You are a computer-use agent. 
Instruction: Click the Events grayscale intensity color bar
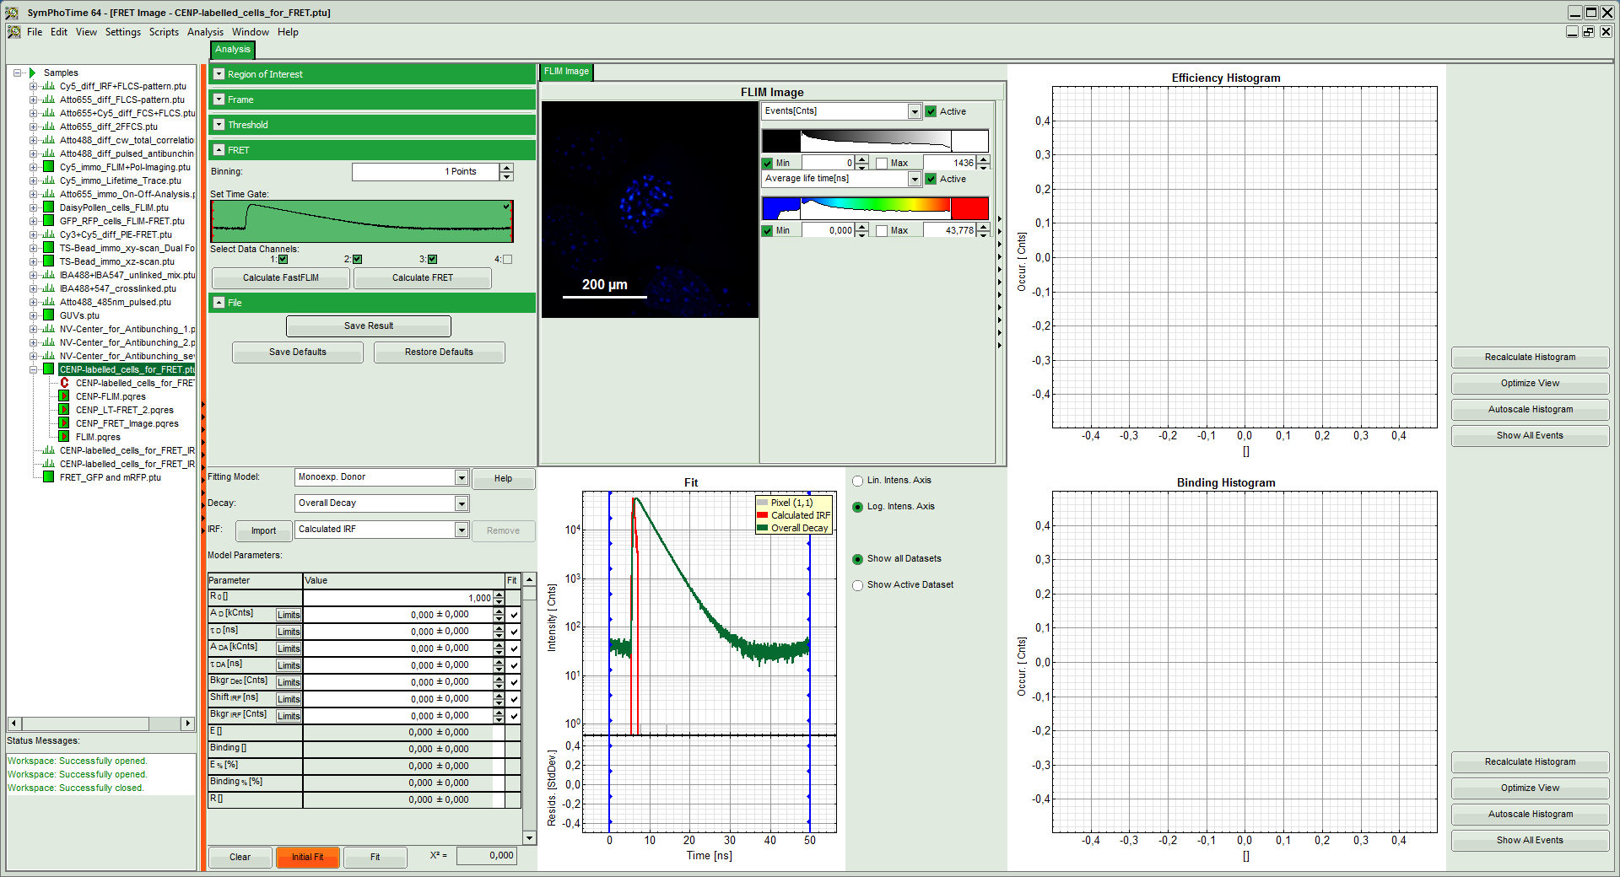coord(875,141)
